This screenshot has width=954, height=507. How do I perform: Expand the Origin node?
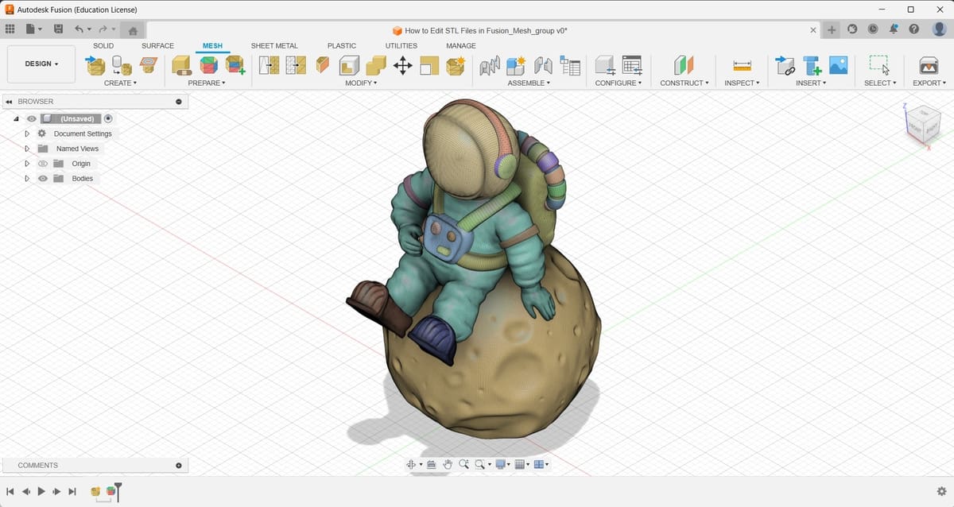[27, 164]
